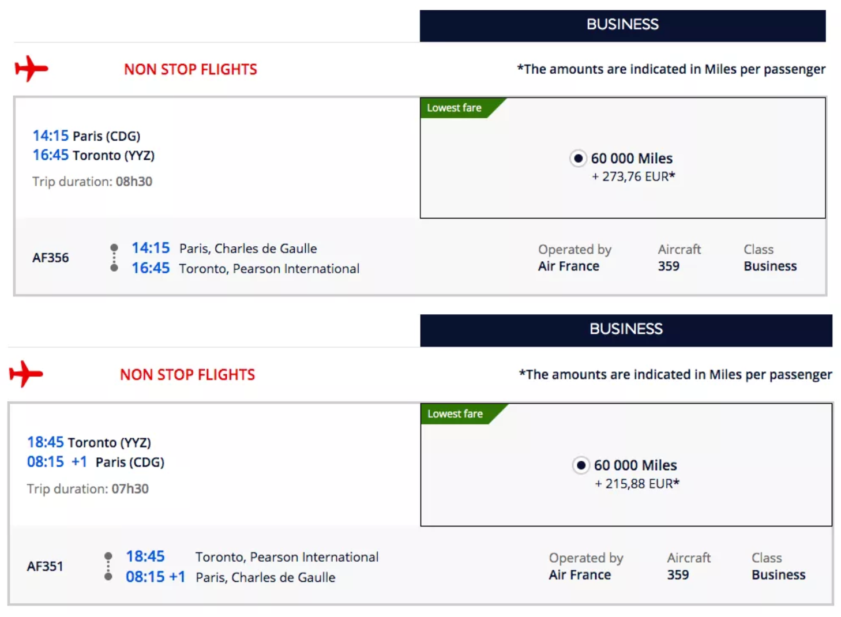Click the route dots icon beside AF356
The width and height of the screenshot is (841, 617).
[114, 257]
